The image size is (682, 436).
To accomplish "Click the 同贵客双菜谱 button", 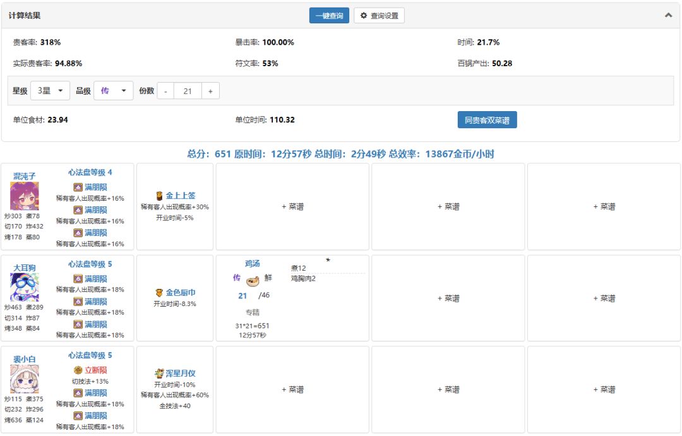I will pyautogui.click(x=487, y=120).
